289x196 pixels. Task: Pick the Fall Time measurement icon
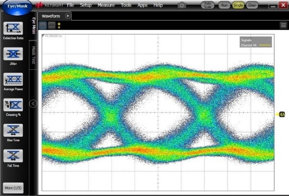pos(13,156)
